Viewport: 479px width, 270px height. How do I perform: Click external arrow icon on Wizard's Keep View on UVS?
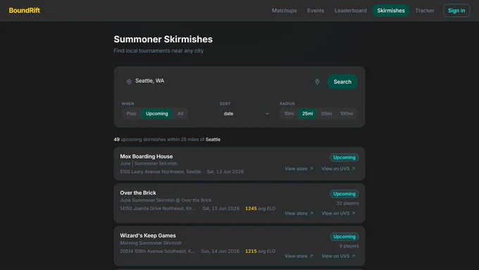pos(353,256)
